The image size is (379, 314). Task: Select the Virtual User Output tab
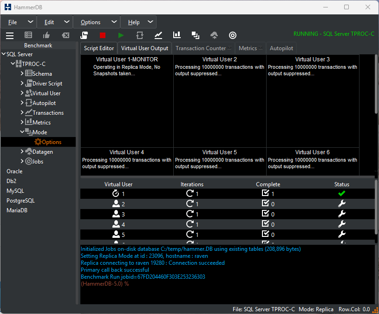coord(144,48)
